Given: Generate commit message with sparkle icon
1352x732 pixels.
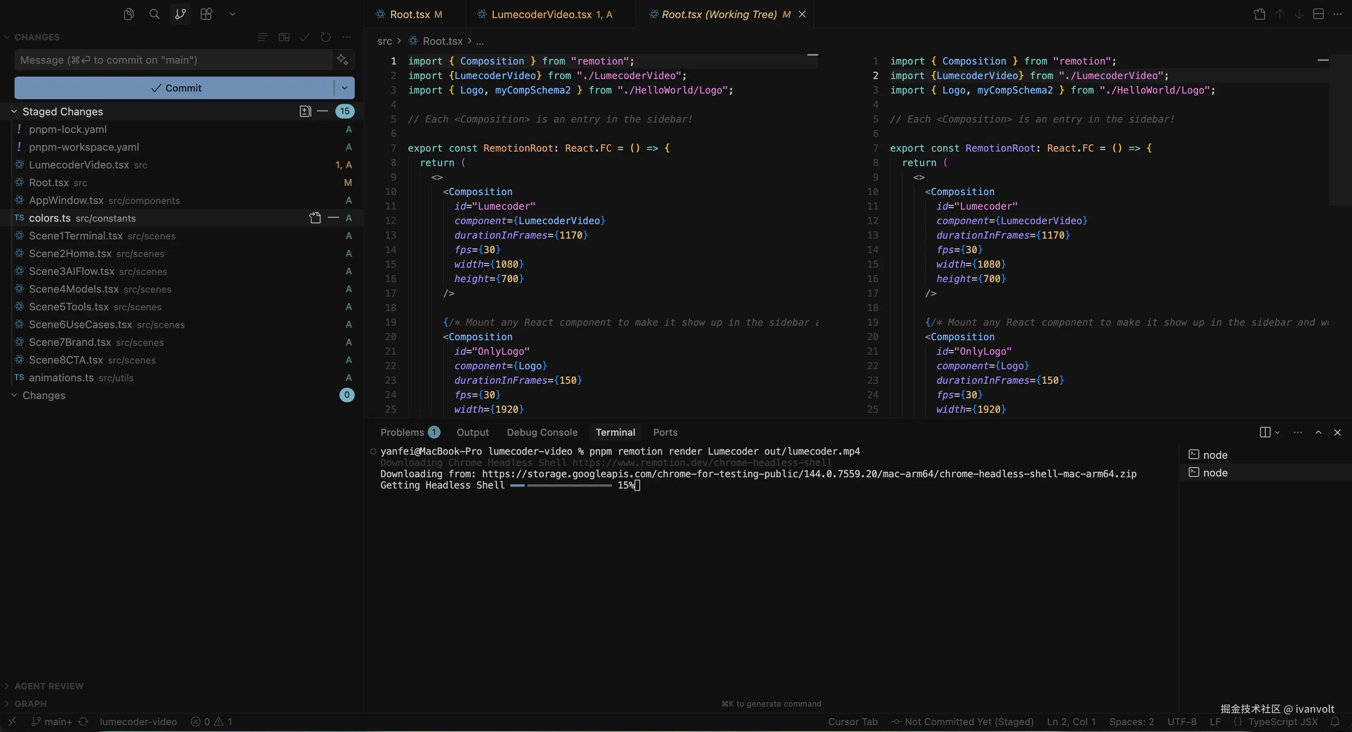Looking at the screenshot, I should [x=343, y=60].
